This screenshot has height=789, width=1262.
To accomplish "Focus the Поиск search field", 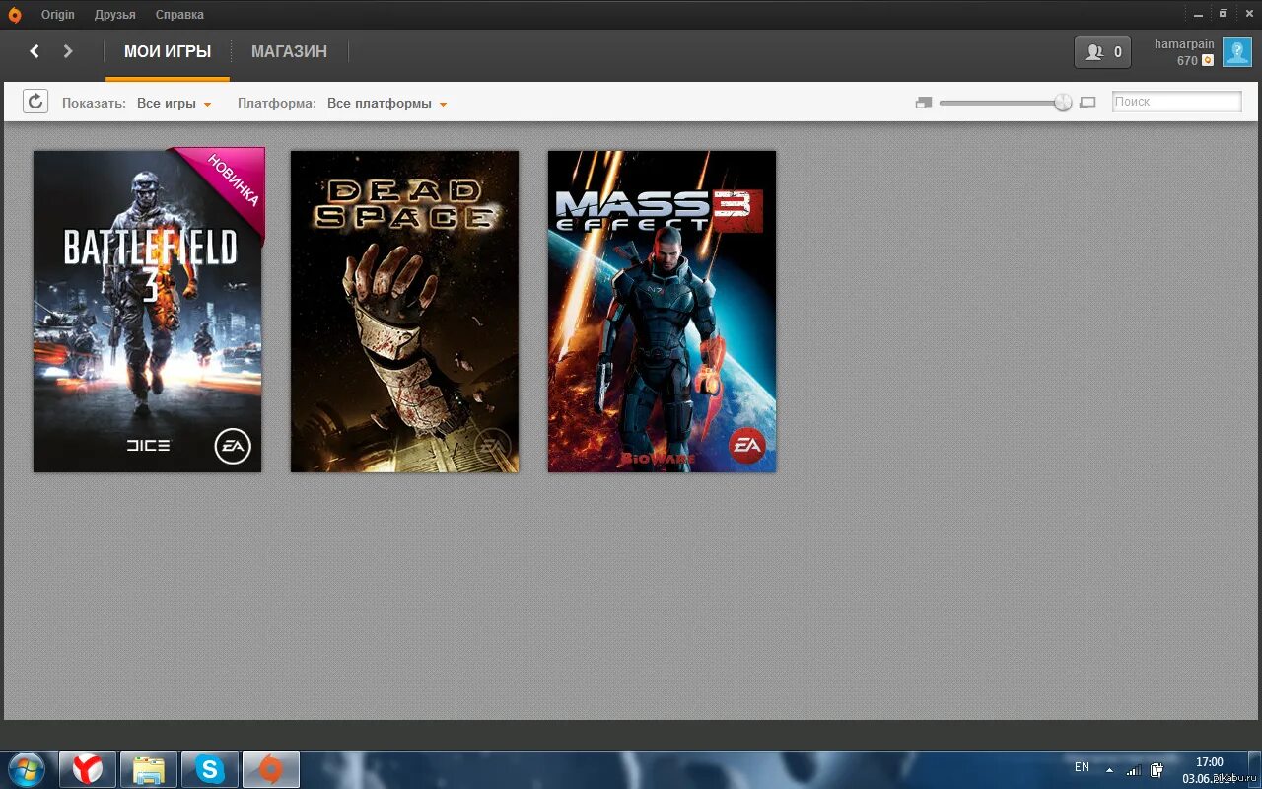I will [x=1176, y=102].
